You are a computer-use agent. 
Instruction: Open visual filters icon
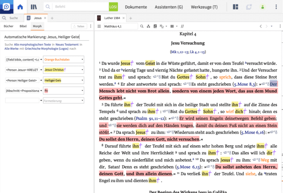pos(148,26)
